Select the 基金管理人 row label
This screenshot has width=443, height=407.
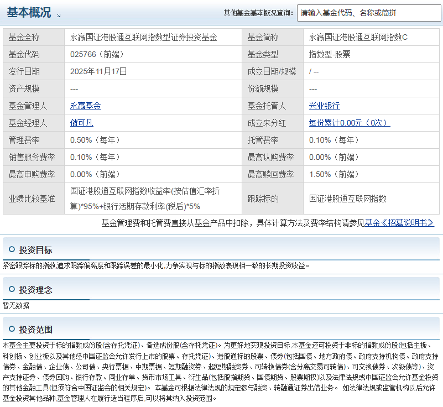tap(28, 106)
